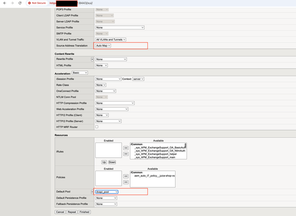The image size is (296, 216).
Task: Click /Common header in Policies Available list
Action: pyautogui.click(x=137, y=173)
